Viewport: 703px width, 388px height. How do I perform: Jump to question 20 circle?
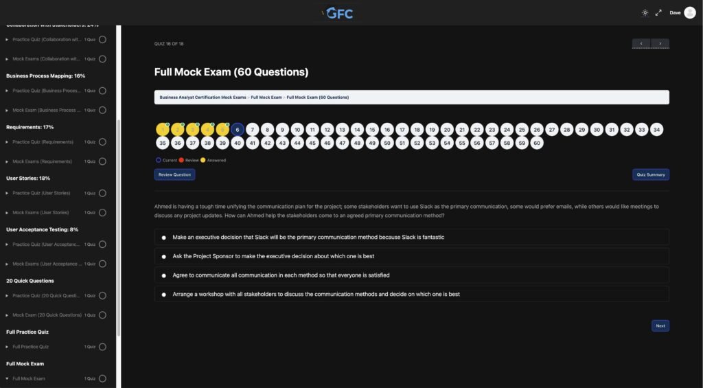coord(447,130)
